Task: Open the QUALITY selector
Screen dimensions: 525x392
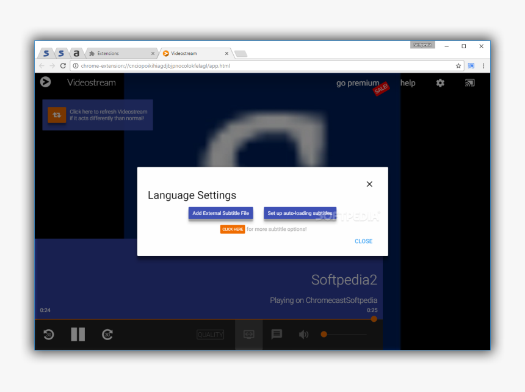Action: click(x=210, y=335)
